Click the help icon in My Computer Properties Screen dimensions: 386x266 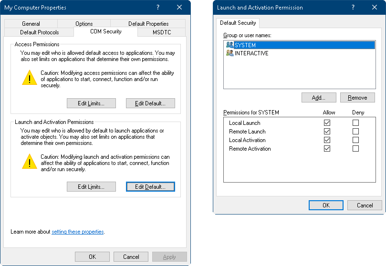click(x=157, y=8)
